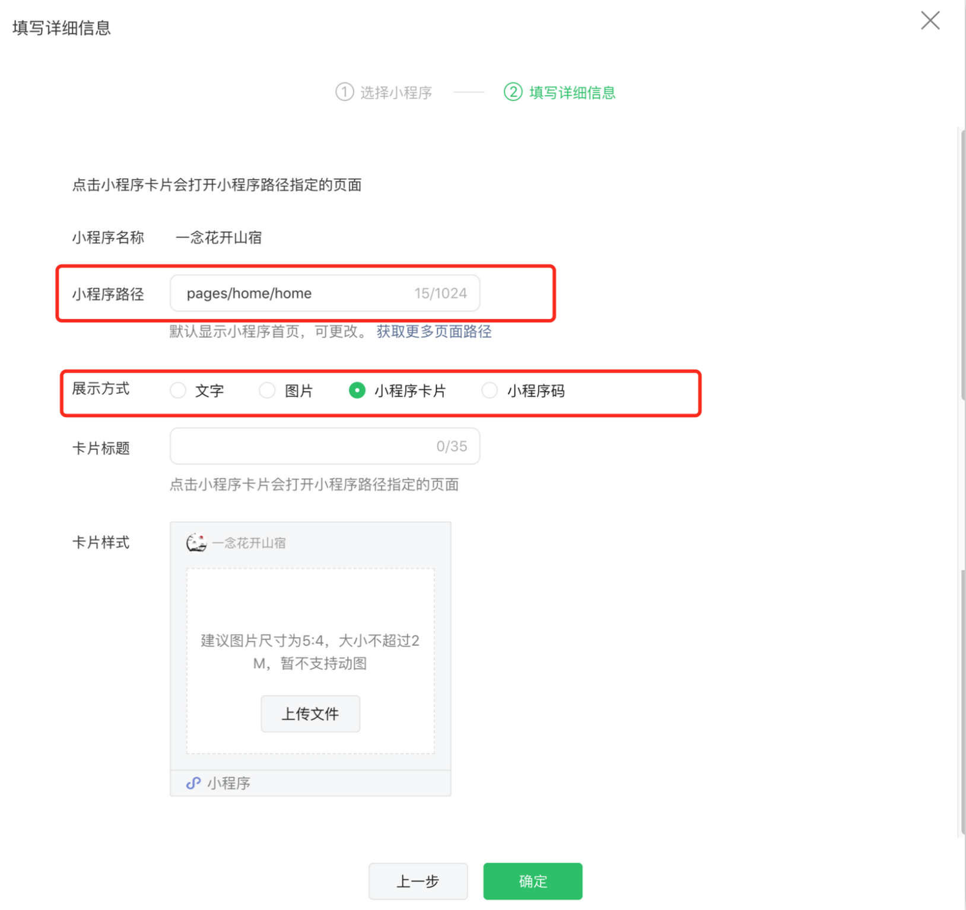Select the 小程序卡片 radio button
966x910 pixels.
pyautogui.click(x=357, y=390)
